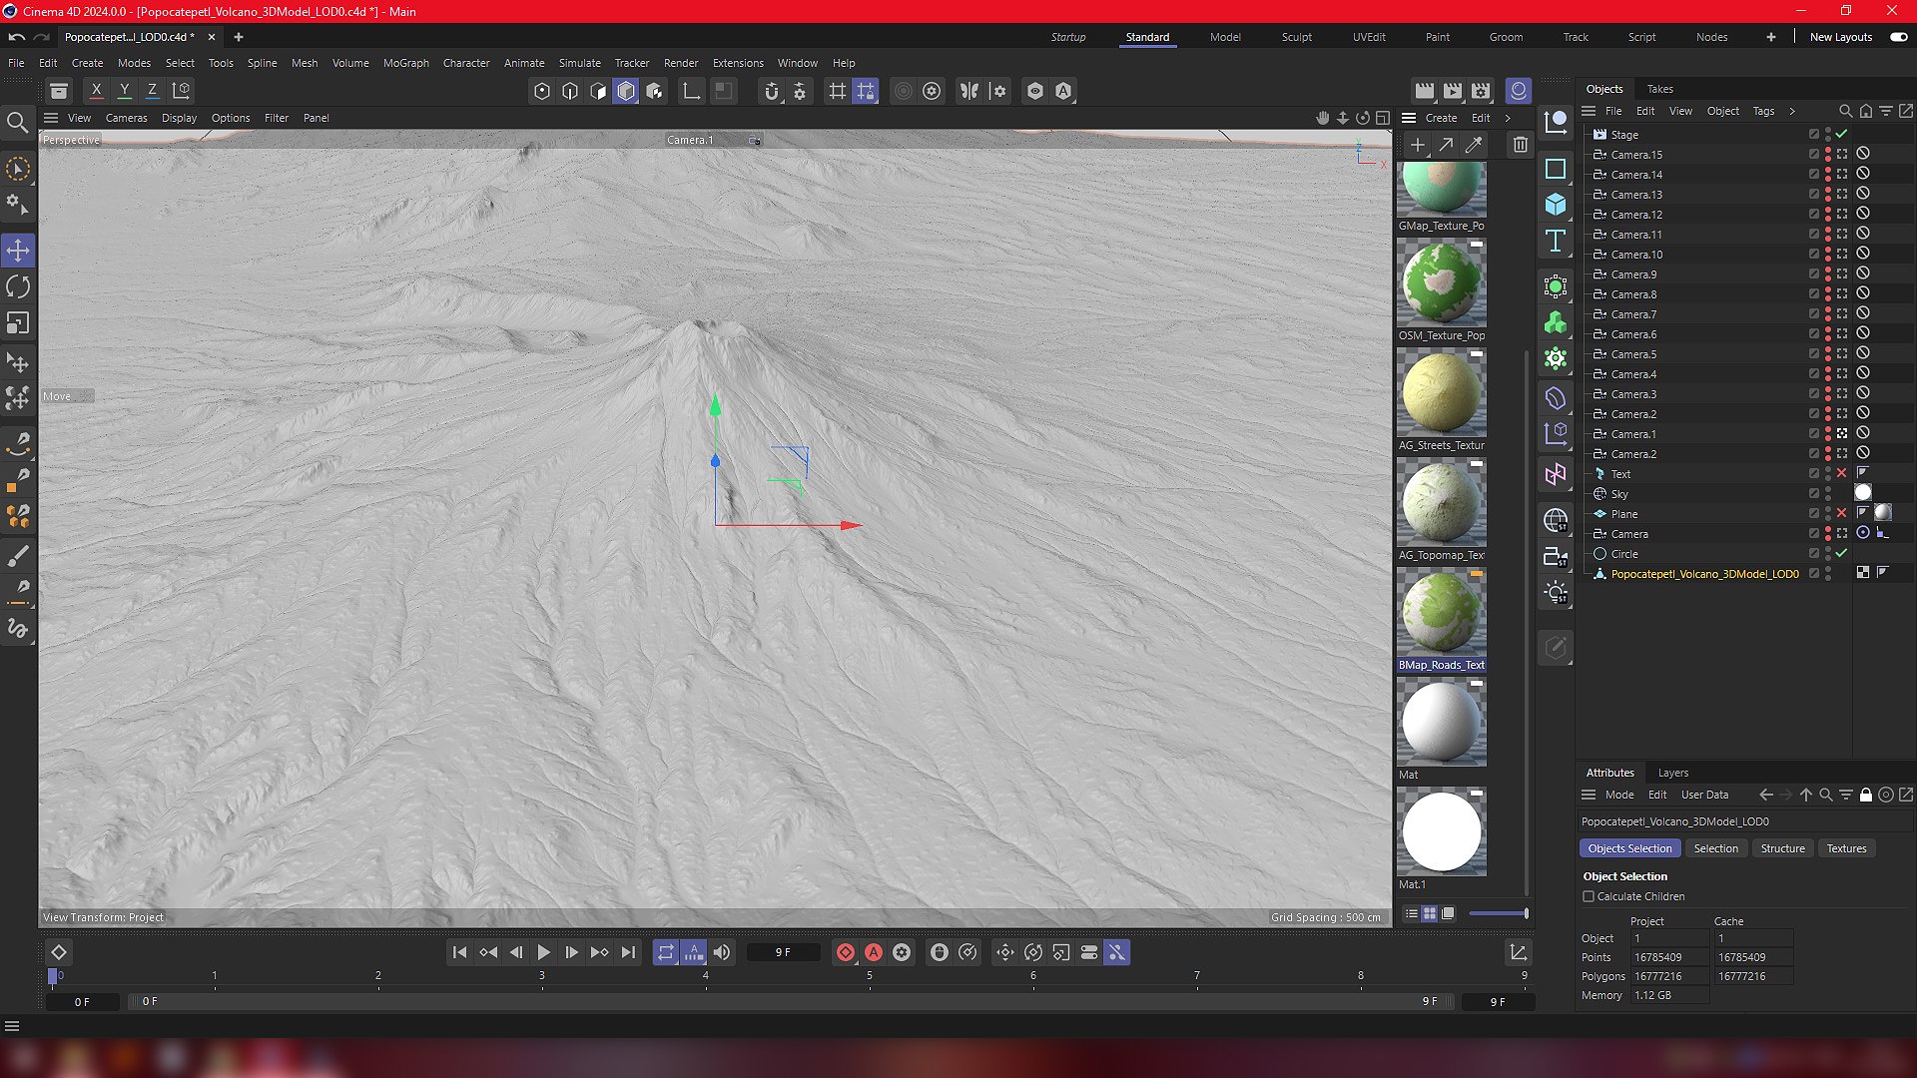Open the bottom status bar hamburger menu
1917x1078 pixels.
pos(12,1026)
